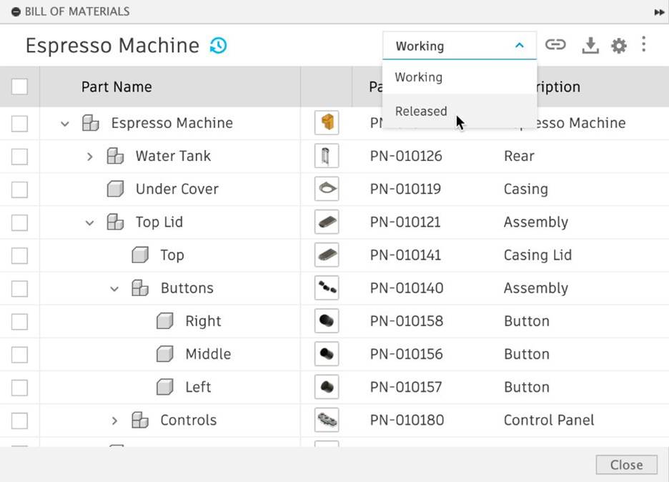The height and width of the screenshot is (482, 669).
Task: Collapse the Top Lid assembly
Action: coord(89,222)
